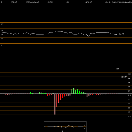Click the MR axis label 40

click(129, 87)
